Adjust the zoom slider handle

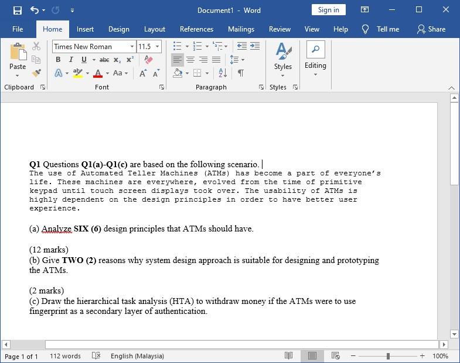tap(388, 356)
